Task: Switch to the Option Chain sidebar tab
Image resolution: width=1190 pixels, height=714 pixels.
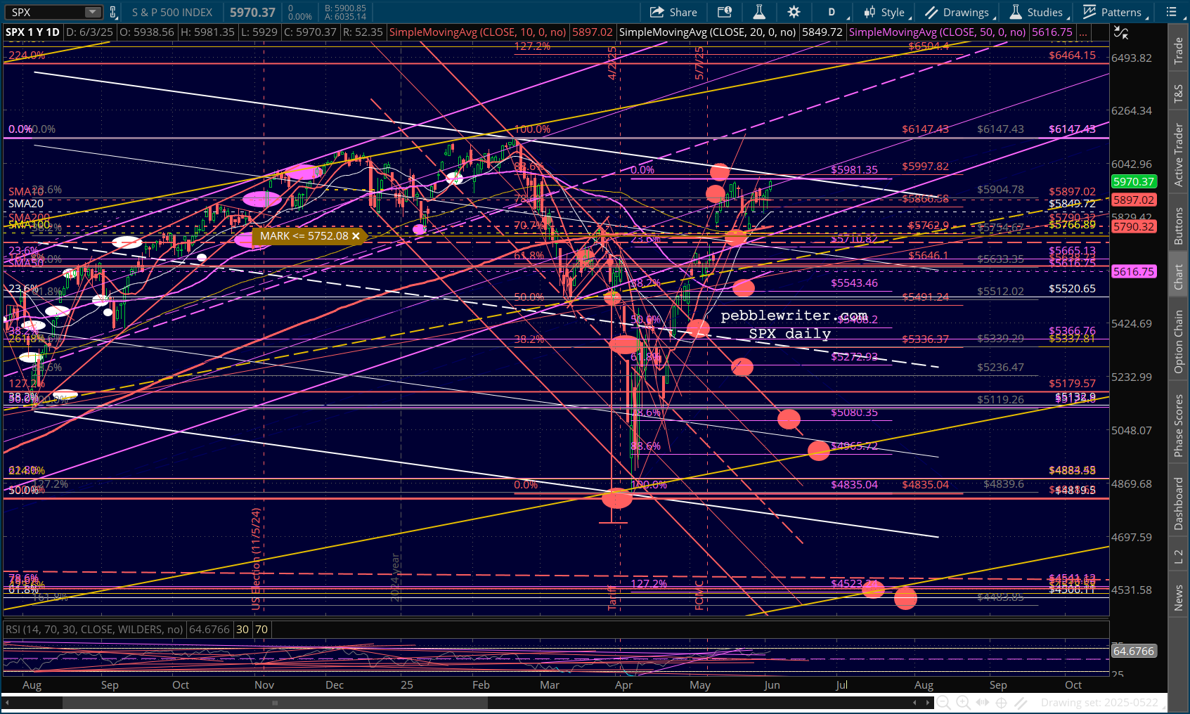Action: tap(1179, 342)
